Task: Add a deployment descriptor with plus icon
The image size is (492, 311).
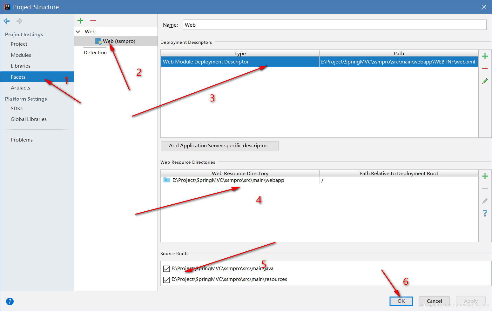Action: (485, 56)
